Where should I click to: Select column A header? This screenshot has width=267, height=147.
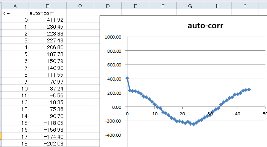click(15, 6)
